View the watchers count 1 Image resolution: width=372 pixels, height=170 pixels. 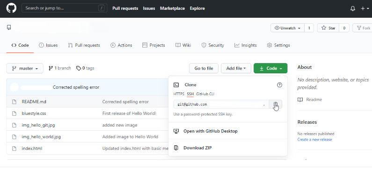309,28
